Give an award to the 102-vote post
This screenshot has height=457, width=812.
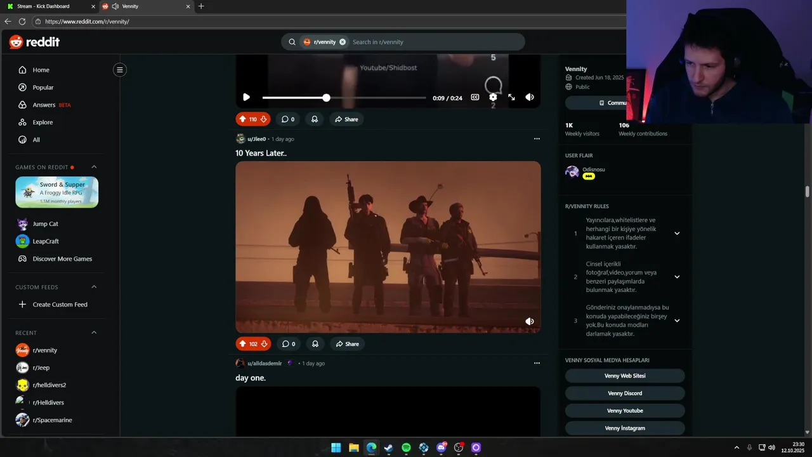point(315,344)
